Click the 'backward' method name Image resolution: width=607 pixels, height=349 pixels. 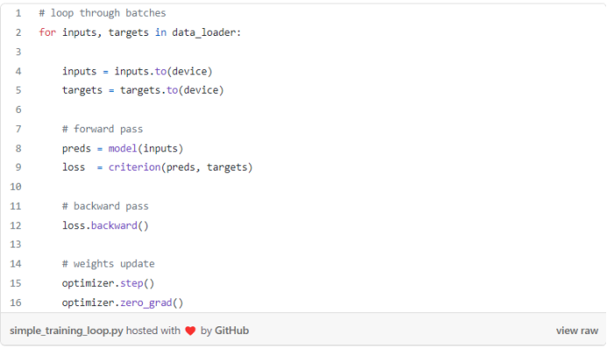coord(114,226)
